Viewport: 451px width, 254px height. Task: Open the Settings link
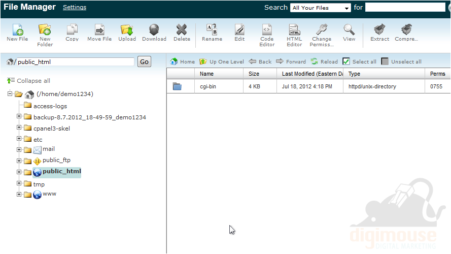click(75, 7)
